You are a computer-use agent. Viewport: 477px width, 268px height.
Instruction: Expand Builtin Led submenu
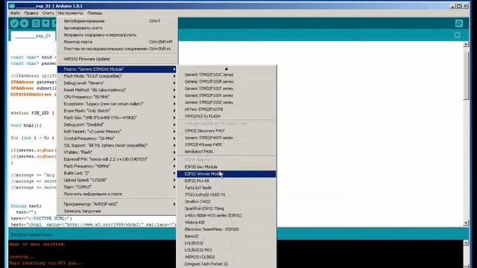[x=117, y=173]
